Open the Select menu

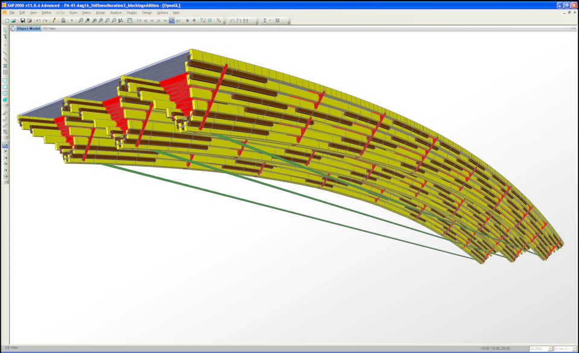86,13
